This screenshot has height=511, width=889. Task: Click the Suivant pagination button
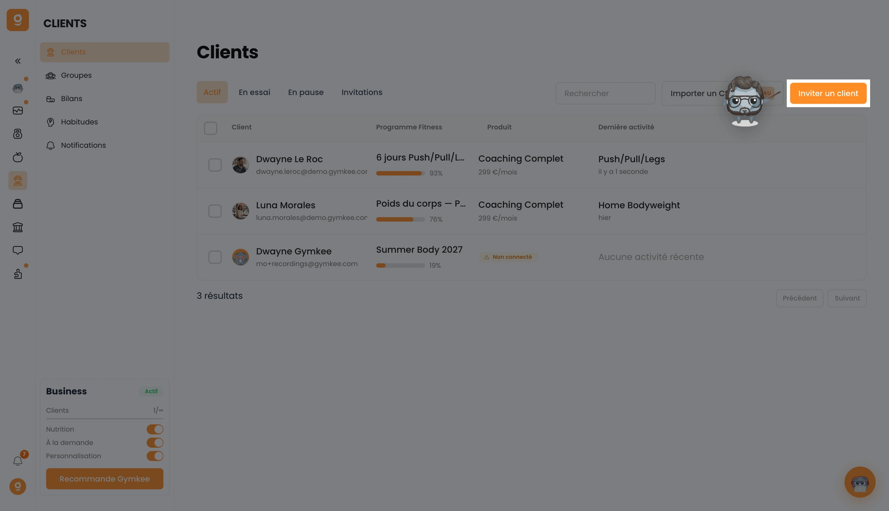point(847,298)
